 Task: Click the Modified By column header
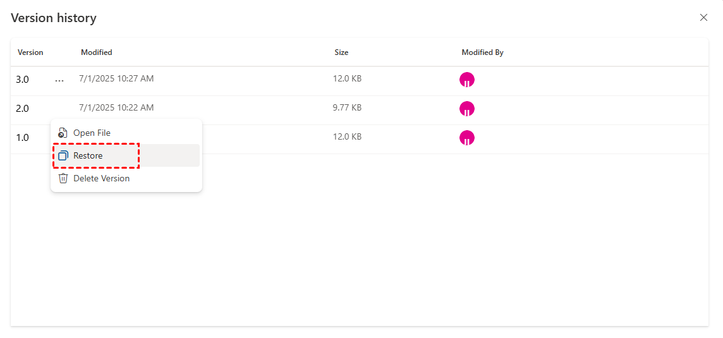(x=482, y=52)
